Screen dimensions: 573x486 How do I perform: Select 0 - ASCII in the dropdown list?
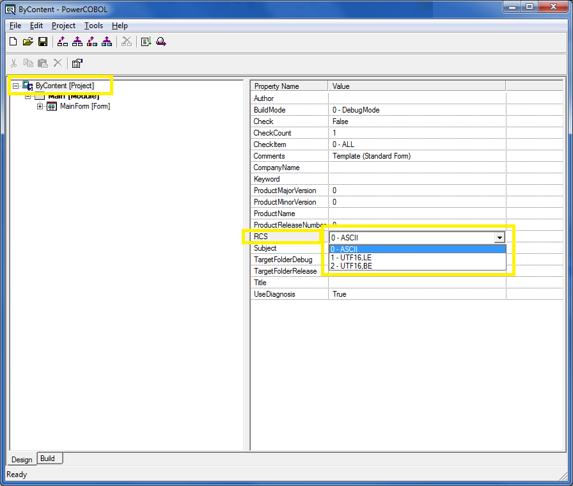coord(418,249)
